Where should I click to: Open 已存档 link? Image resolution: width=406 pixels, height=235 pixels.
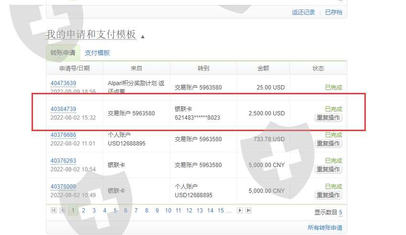333,12
